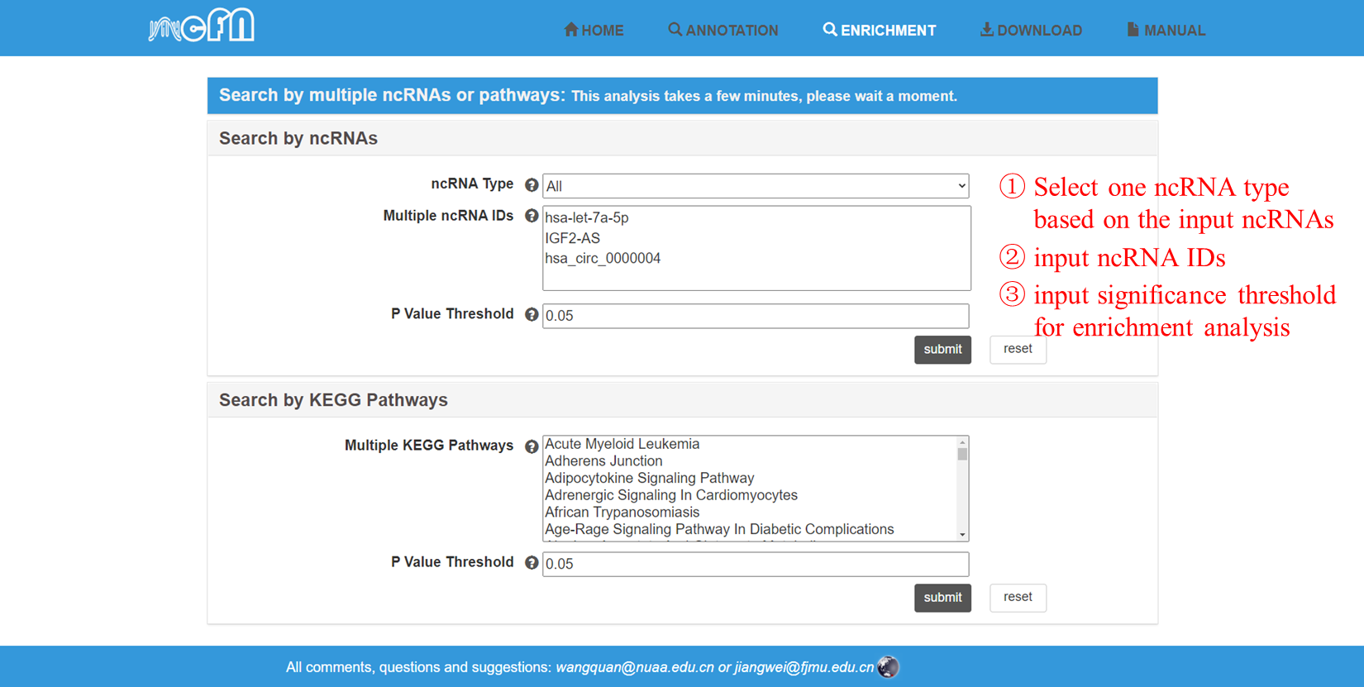Open the DOWNLOAD page
This screenshot has width=1364, height=687.
[1031, 31]
